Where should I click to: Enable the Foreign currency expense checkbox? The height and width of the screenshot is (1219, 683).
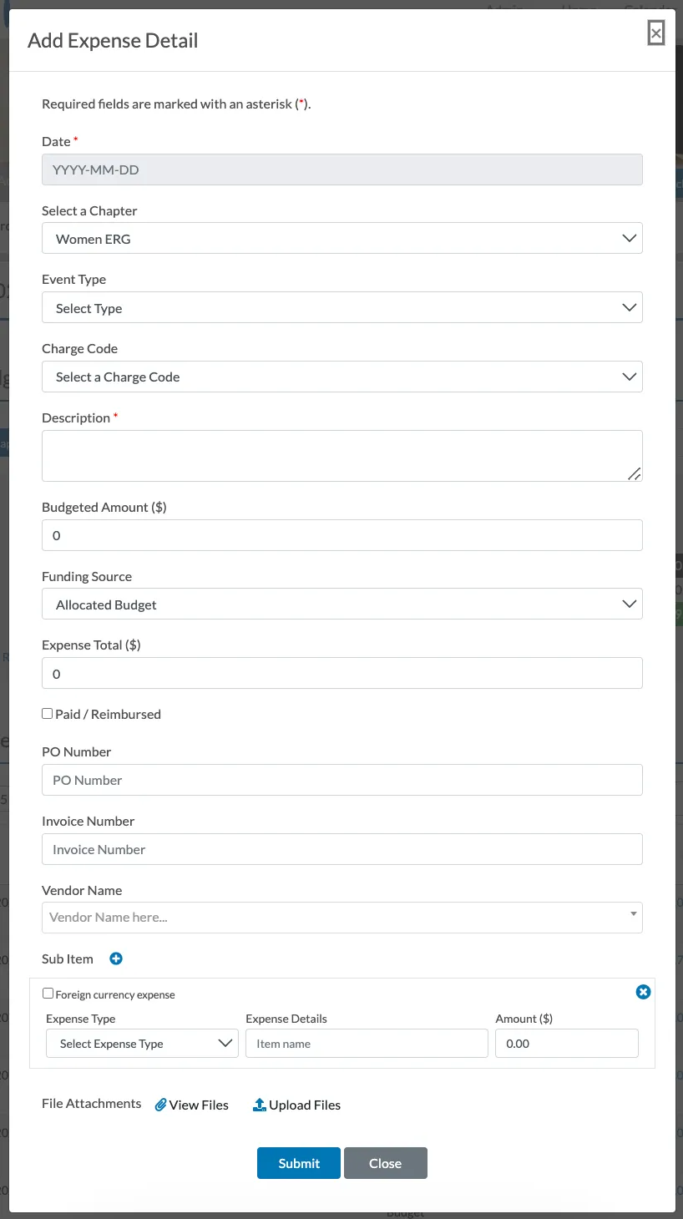tap(48, 994)
